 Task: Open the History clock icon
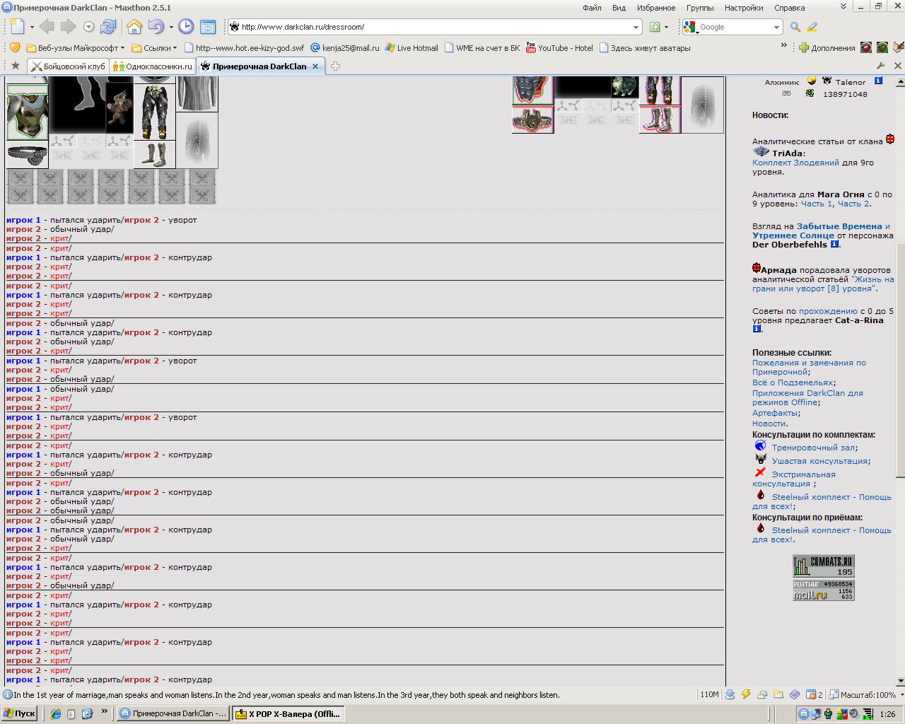186,27
